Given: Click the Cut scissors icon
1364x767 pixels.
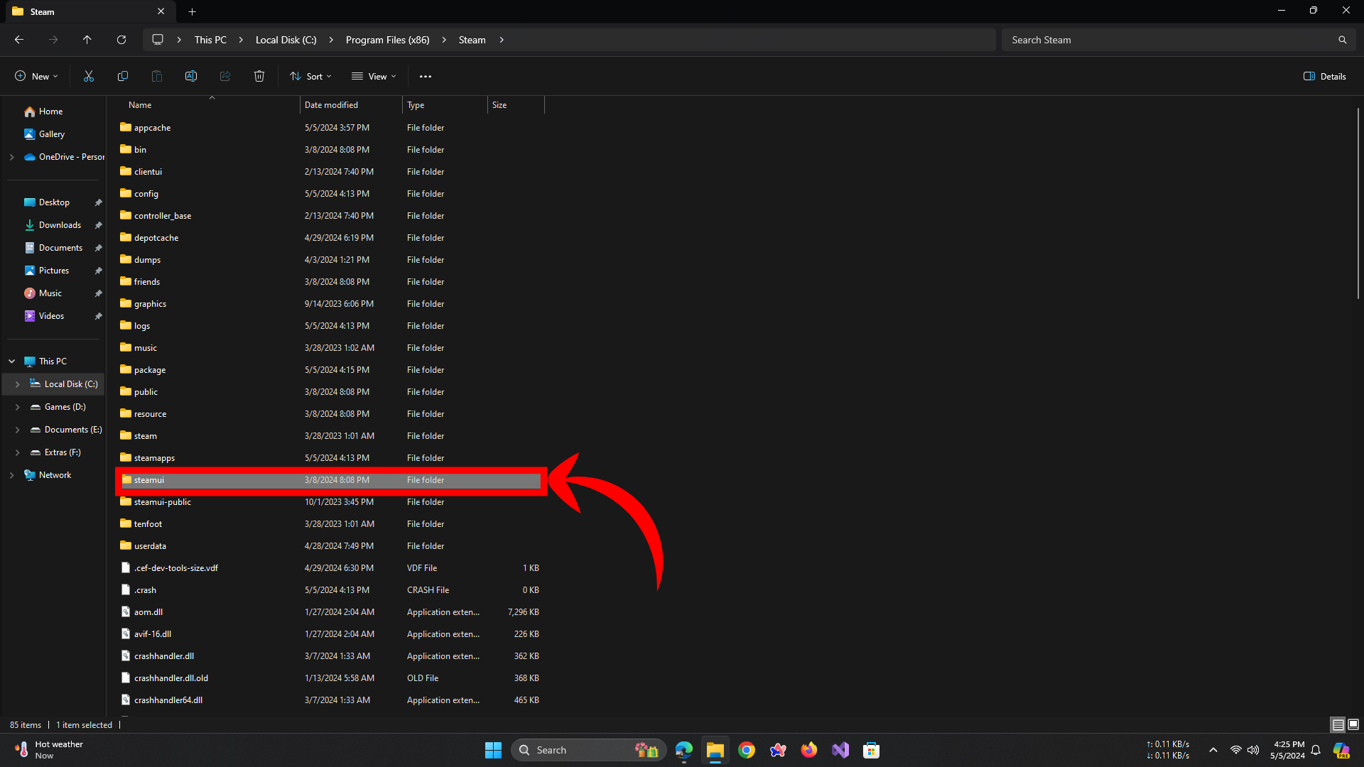Looking at the screenshot, I should pos(89,76).
